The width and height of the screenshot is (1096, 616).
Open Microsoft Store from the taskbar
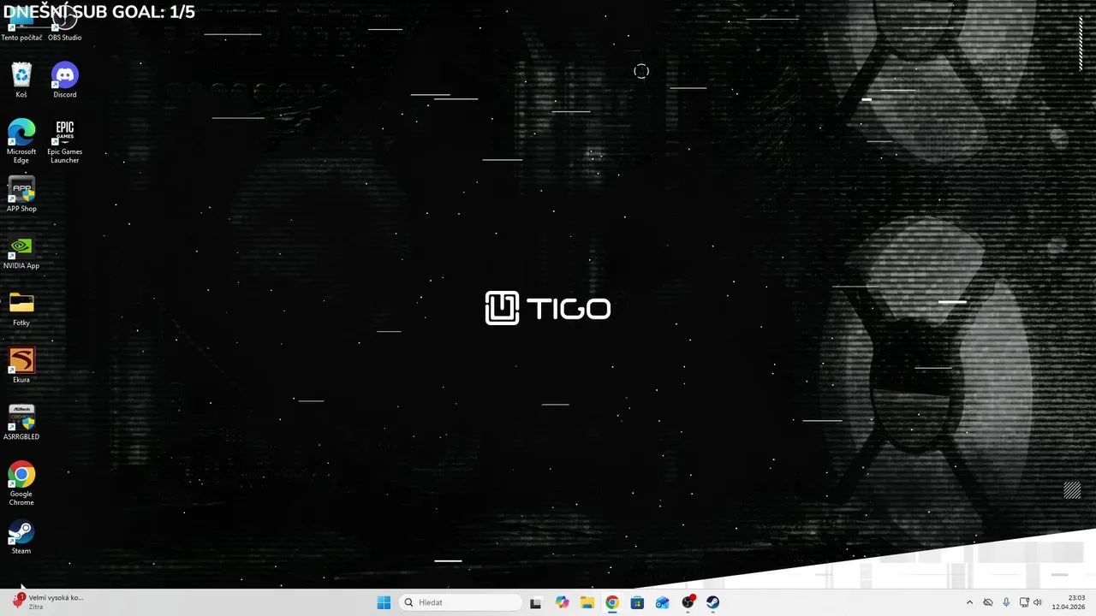pos(637,602)
